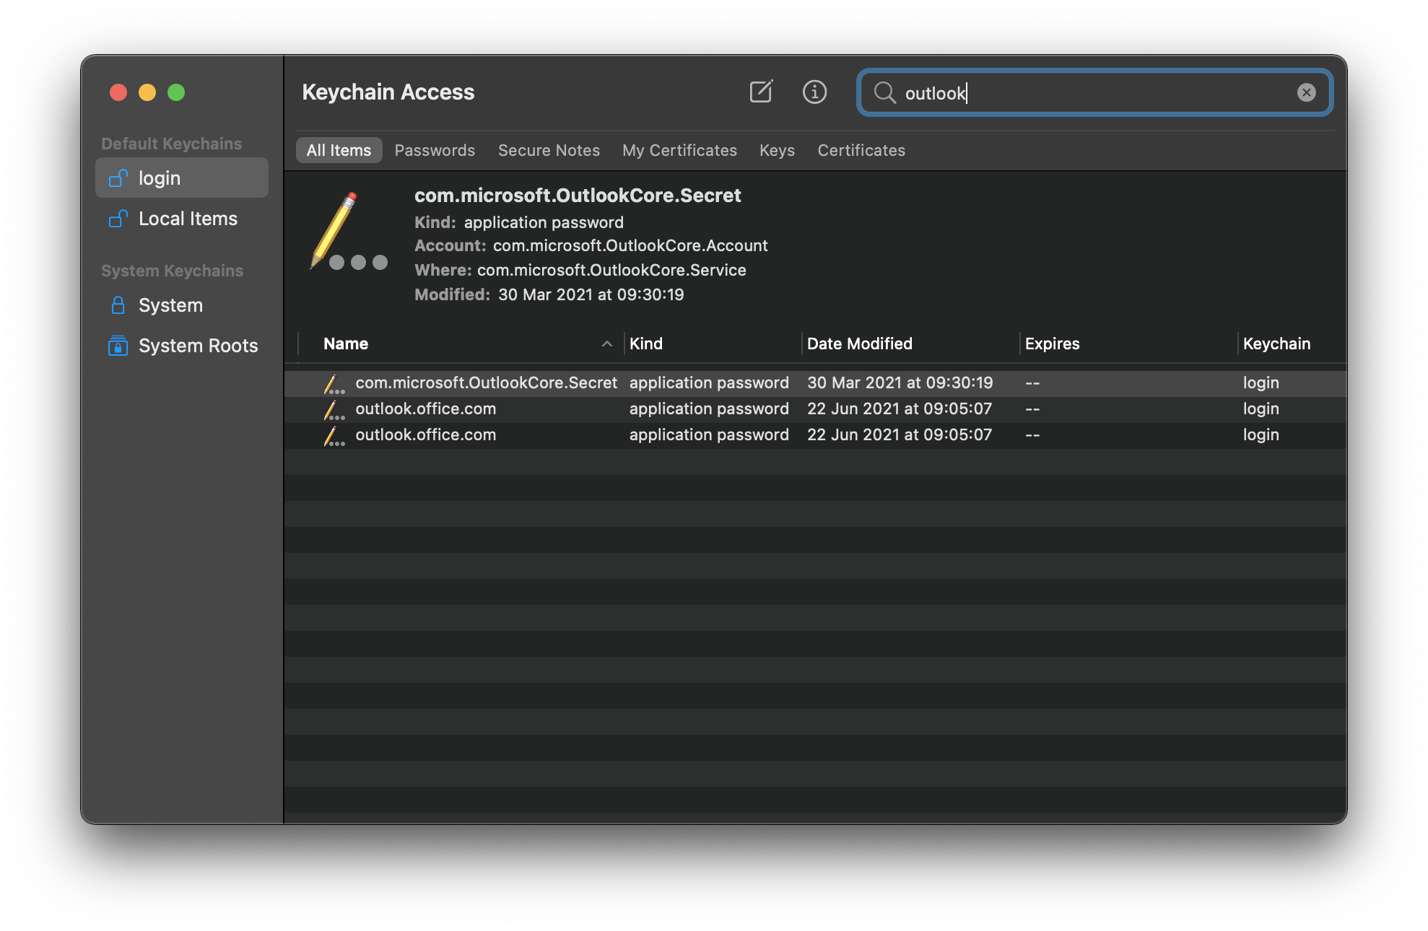The height and width of the screenshot is (931, 1428).
Task: Click the Local Items unlocked padlock icon
Action: click(118, 218)
